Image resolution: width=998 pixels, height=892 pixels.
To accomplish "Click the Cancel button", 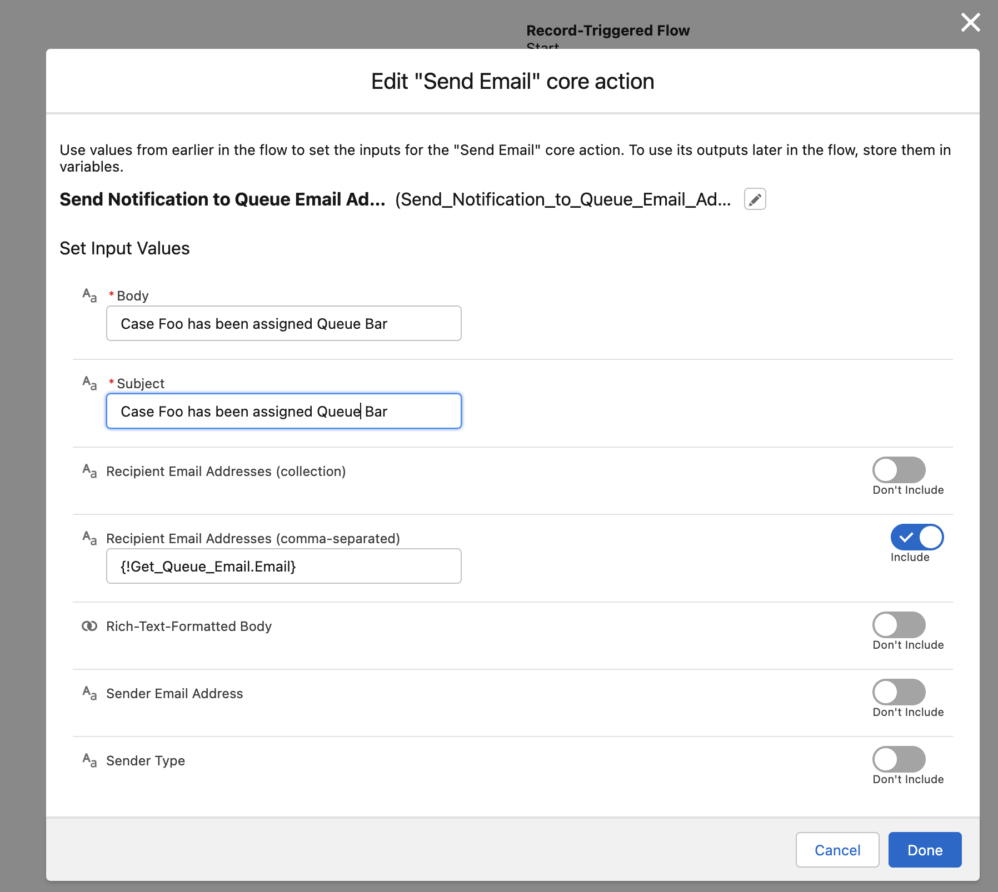I will [x=837, y=850].
